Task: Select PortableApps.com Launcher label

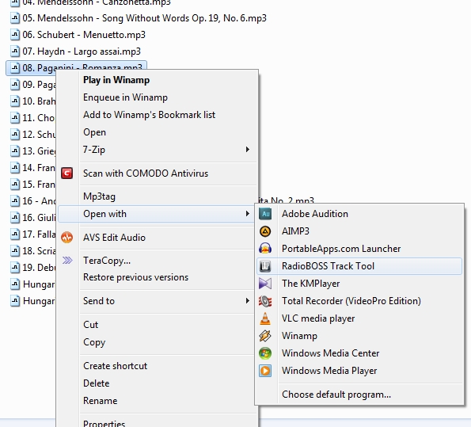Action: pos(341,249)
